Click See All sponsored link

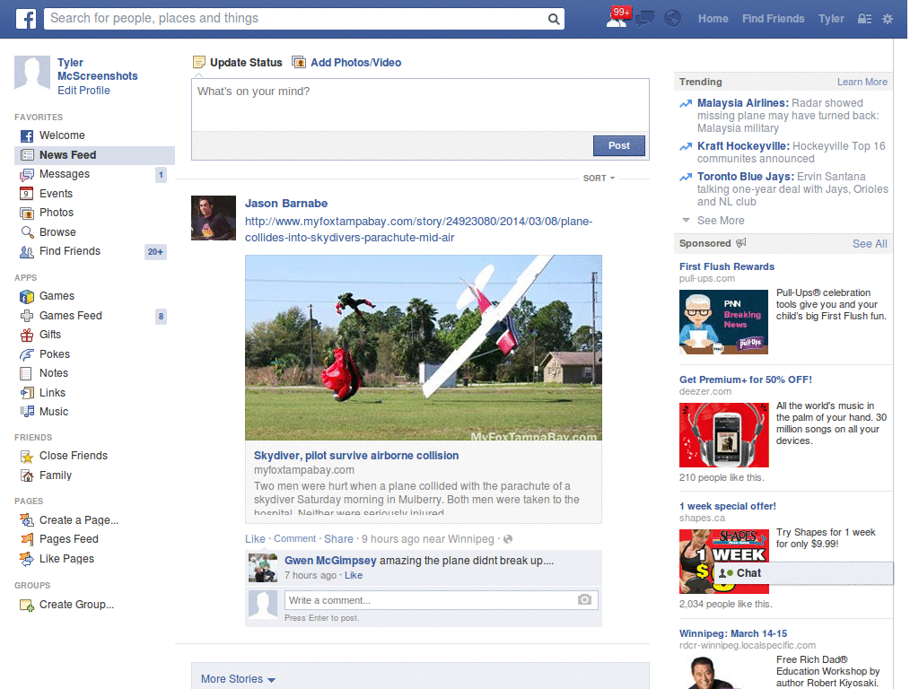click(x=870, y=244)
